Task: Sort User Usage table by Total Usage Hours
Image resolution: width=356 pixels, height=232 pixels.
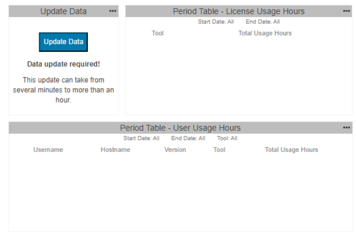Action: pos(291,150)
